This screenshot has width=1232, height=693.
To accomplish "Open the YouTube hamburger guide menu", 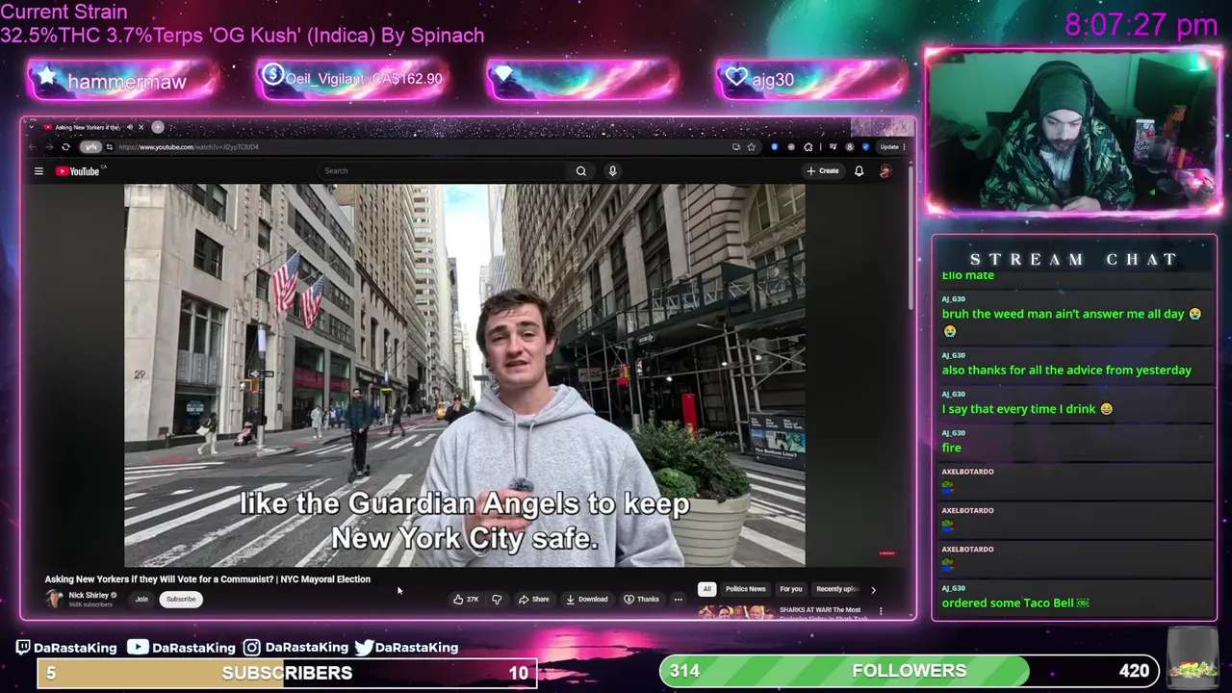I will coord(38,171).
